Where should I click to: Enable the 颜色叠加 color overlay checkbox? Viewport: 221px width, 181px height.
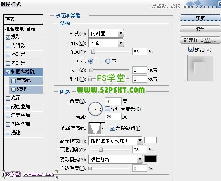(8, 107)
